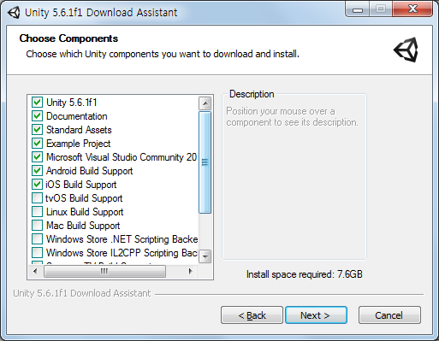Click the component list scroll down arrow
The image size is (439, 341).
click(x=205, y=256)
